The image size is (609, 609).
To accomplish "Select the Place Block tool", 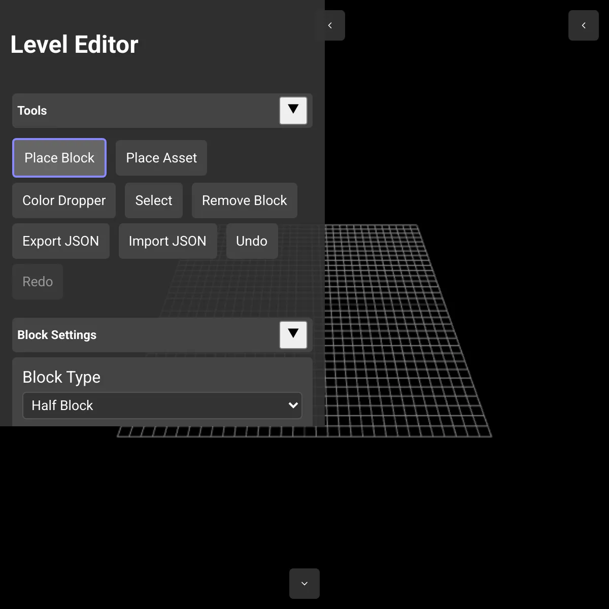I will (59, 158).
